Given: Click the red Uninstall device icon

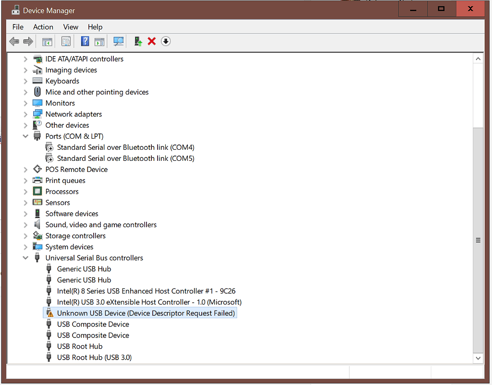Looking at the screenshot, I should pyautogui.click(x=151, y=41).
